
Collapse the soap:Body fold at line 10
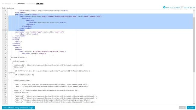[7, 18]
